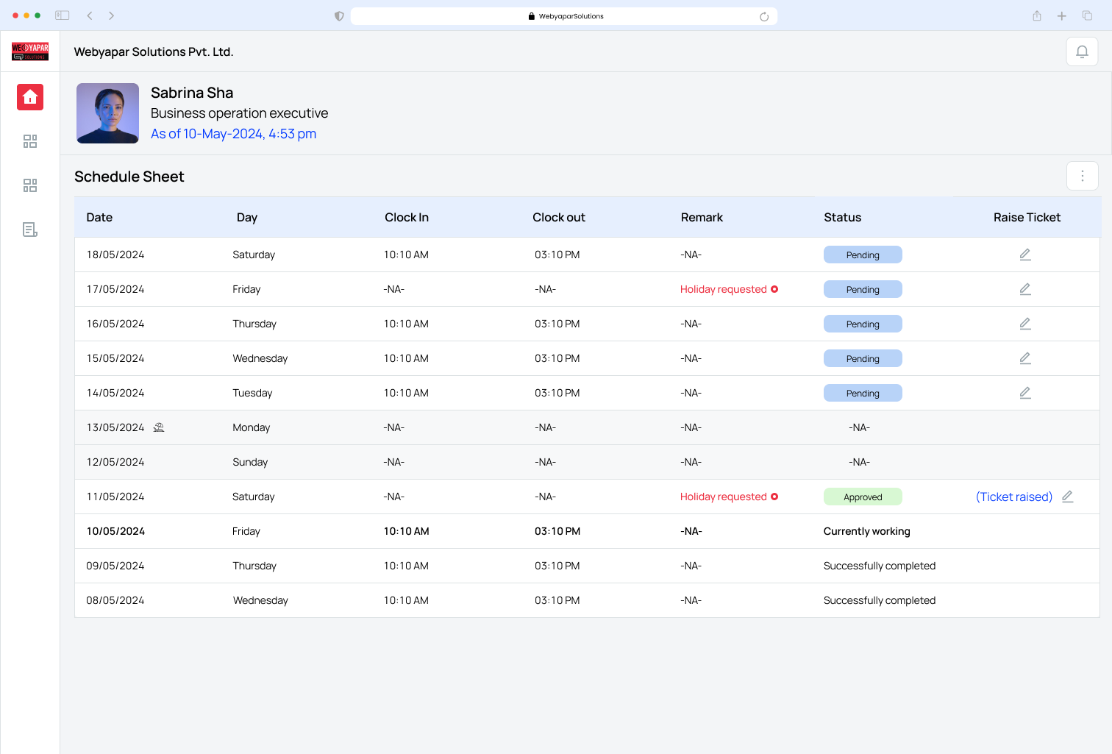
Task: Click the Approved status badge
Action: click(863, 497)
